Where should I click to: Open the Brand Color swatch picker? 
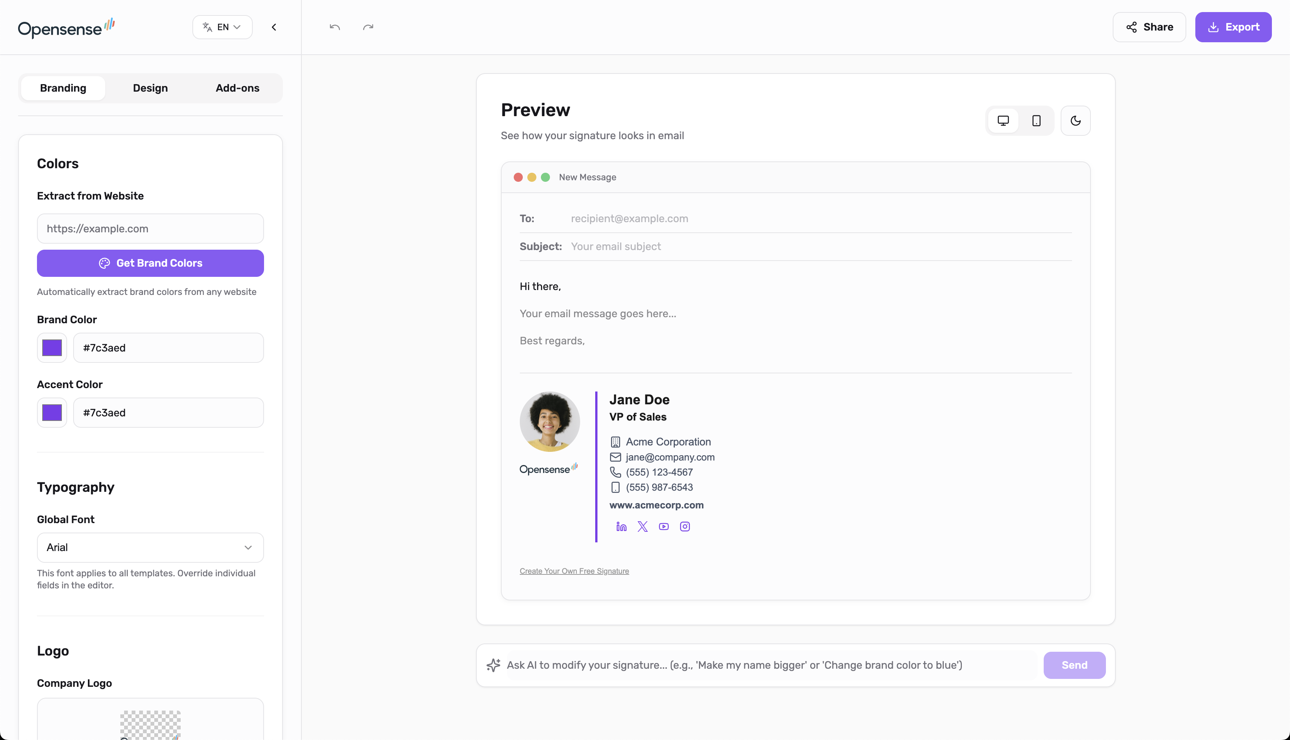tap(51, 348)
